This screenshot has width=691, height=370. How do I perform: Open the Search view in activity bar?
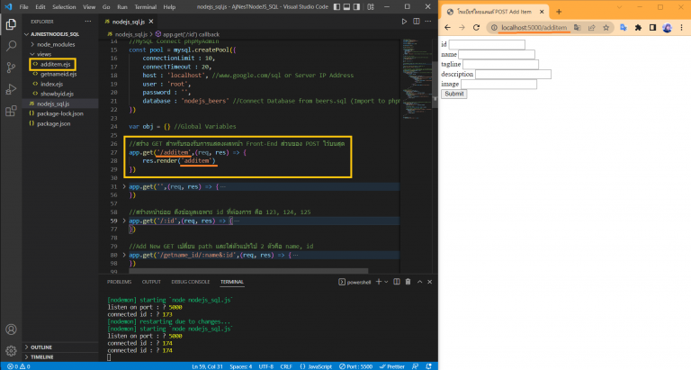pyautogui.click(x=11, y=44)
